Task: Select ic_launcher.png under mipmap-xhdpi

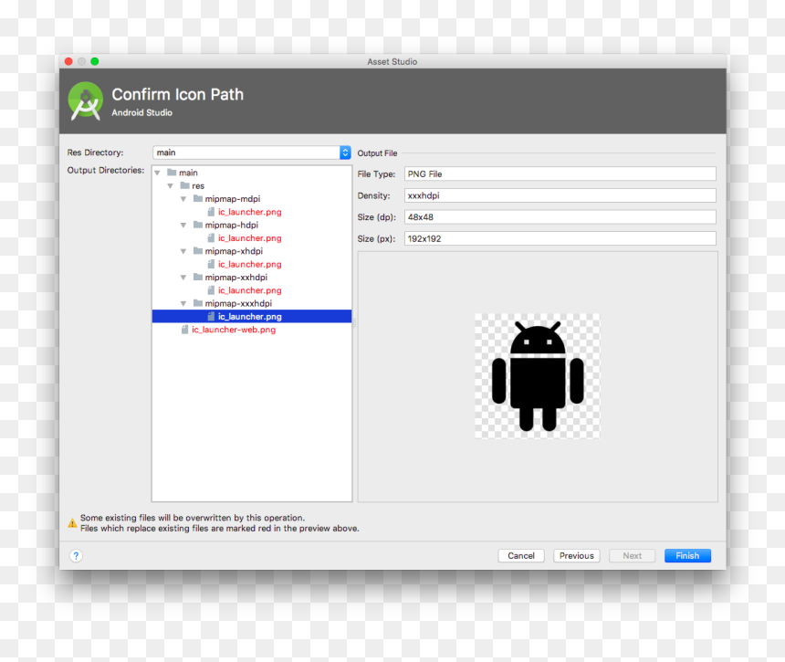Action: coord(249,264)
